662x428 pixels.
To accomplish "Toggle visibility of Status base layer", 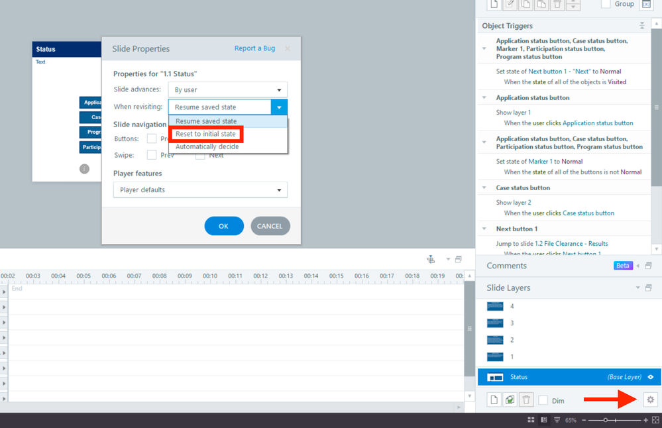I will point(651,377).
